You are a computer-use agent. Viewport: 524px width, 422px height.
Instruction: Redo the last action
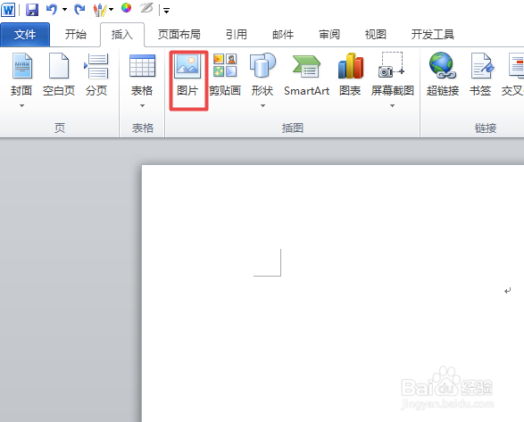pyautogui.click(x=79, y=9)
